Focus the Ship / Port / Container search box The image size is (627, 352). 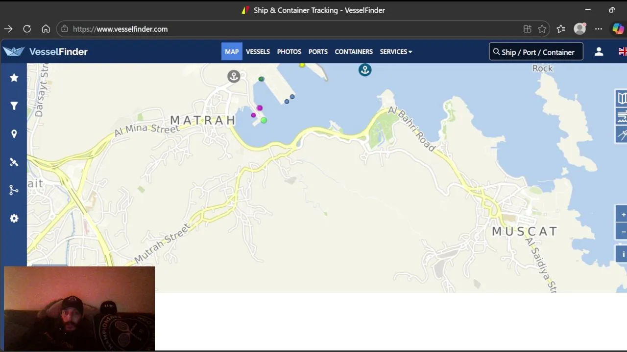536,51
